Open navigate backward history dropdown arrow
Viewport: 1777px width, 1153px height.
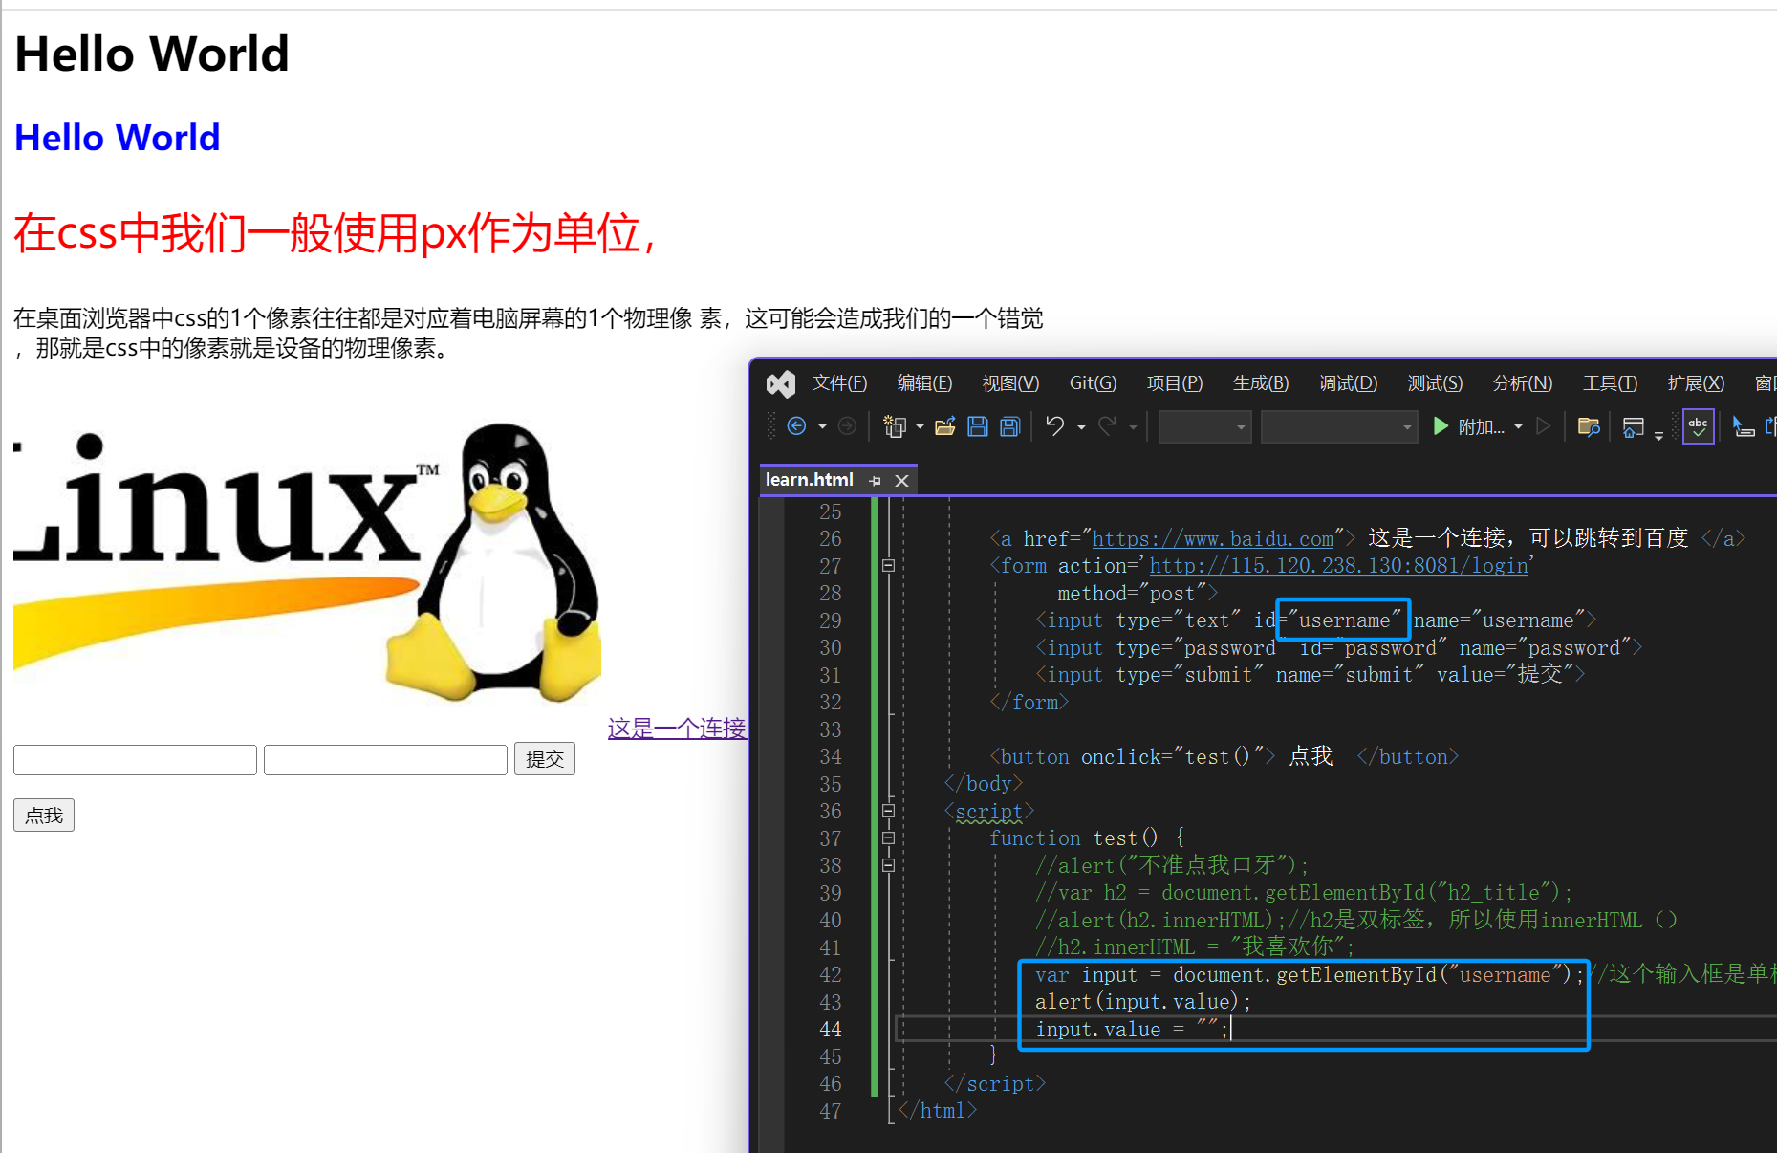click(822, 427)
